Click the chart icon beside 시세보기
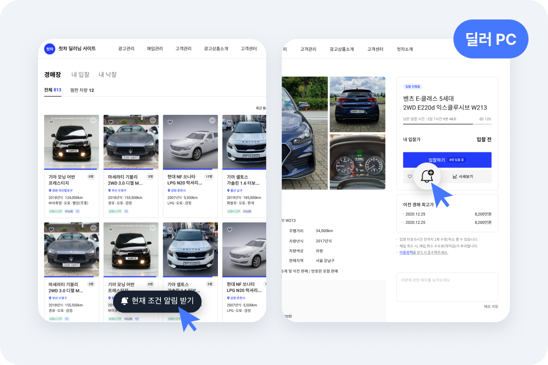Screen dimensions: 548x365 (454, 177)
